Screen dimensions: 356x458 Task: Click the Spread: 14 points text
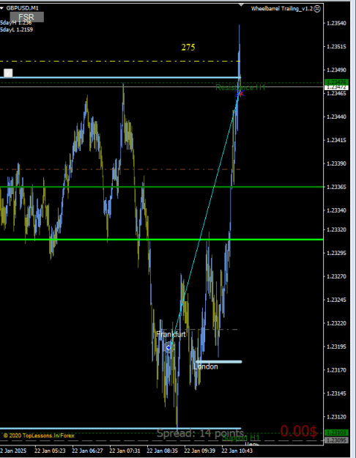click(x=200, y=433)
